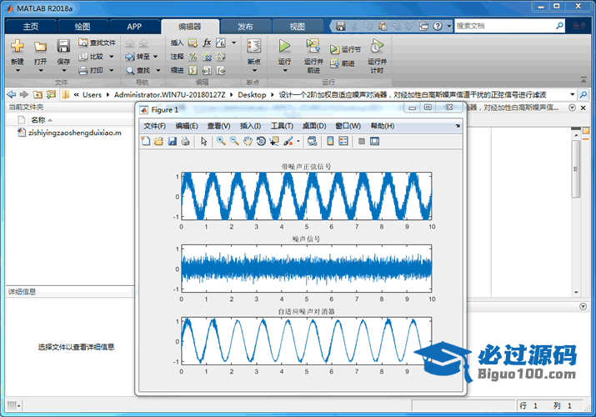Switch to the 绘图 ribbon tab

click(83, 27)
